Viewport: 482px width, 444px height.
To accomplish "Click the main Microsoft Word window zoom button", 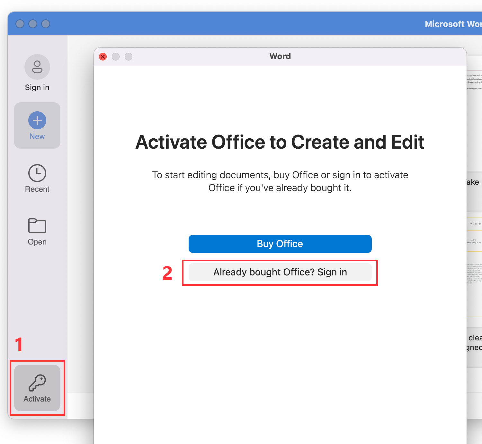I will pyautogui.click(x=46, y=24).
